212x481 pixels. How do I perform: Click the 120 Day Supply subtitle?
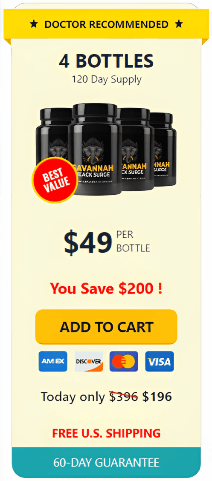point(106,79)
